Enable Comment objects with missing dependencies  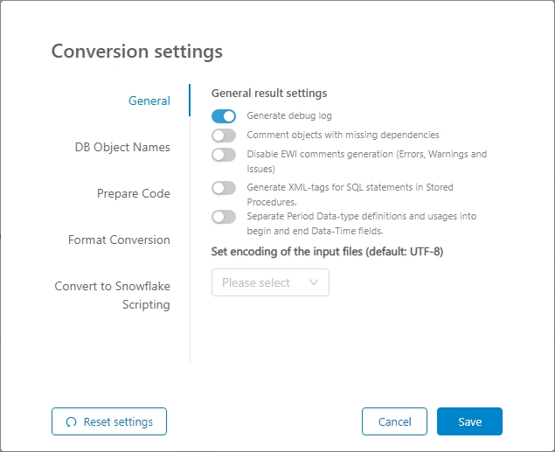point(224,136)
